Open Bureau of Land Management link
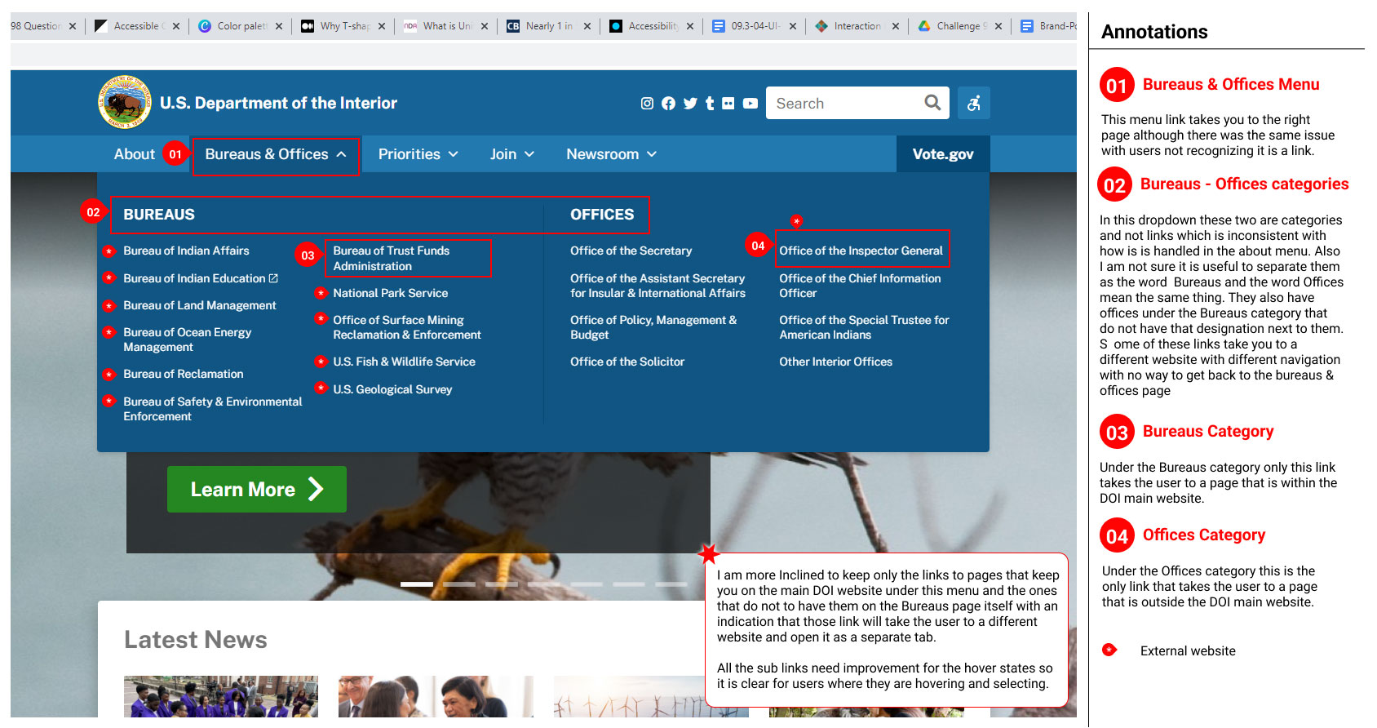The height and width of the screenshot is (728, 1377). (200, 305)
